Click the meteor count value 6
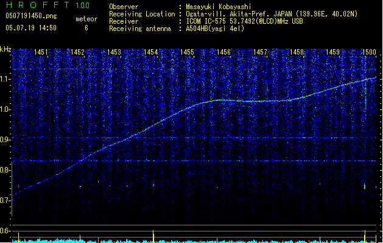This screenshot has height=243, width=383. [86, 27]
